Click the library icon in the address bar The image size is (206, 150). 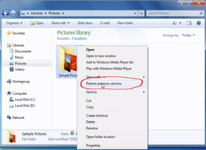point(23,13)
